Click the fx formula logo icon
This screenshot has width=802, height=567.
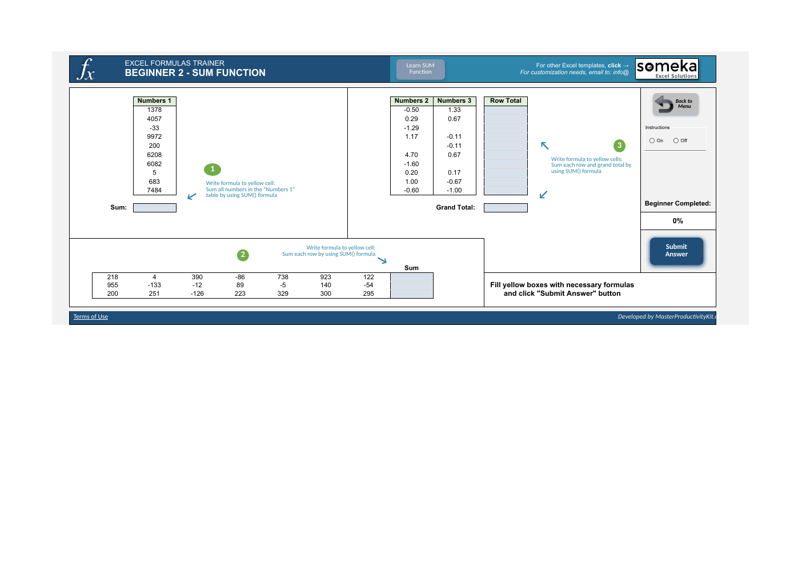pyautogui.click(x=86, y=69)
